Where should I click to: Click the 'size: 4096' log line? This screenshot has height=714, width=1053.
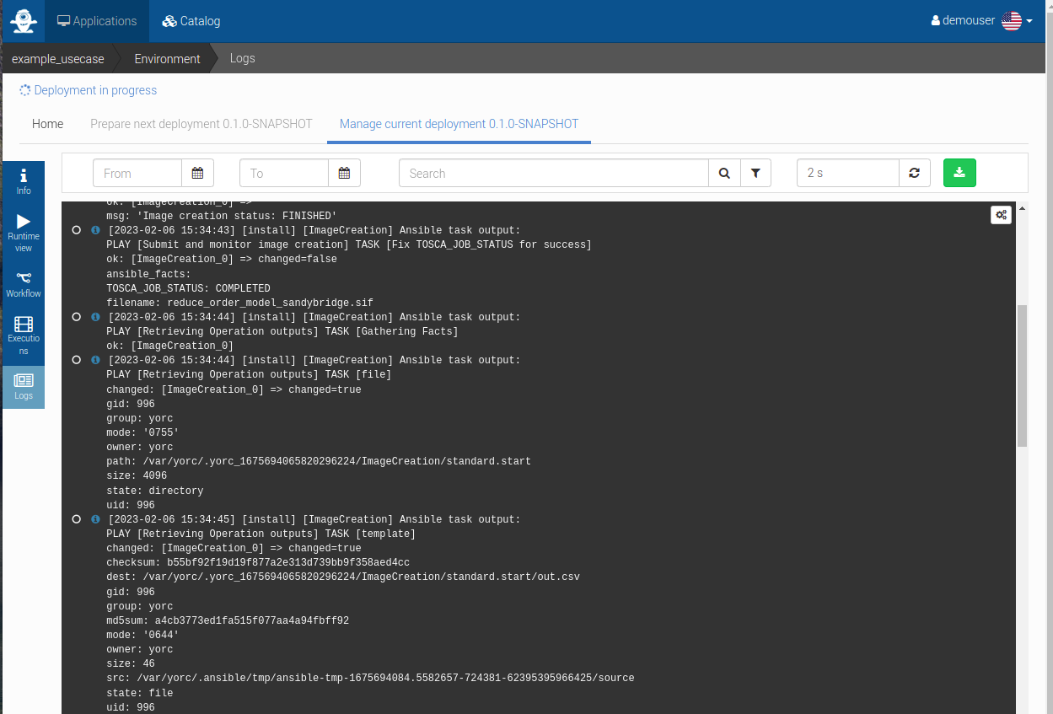click(x=137, y=476)
